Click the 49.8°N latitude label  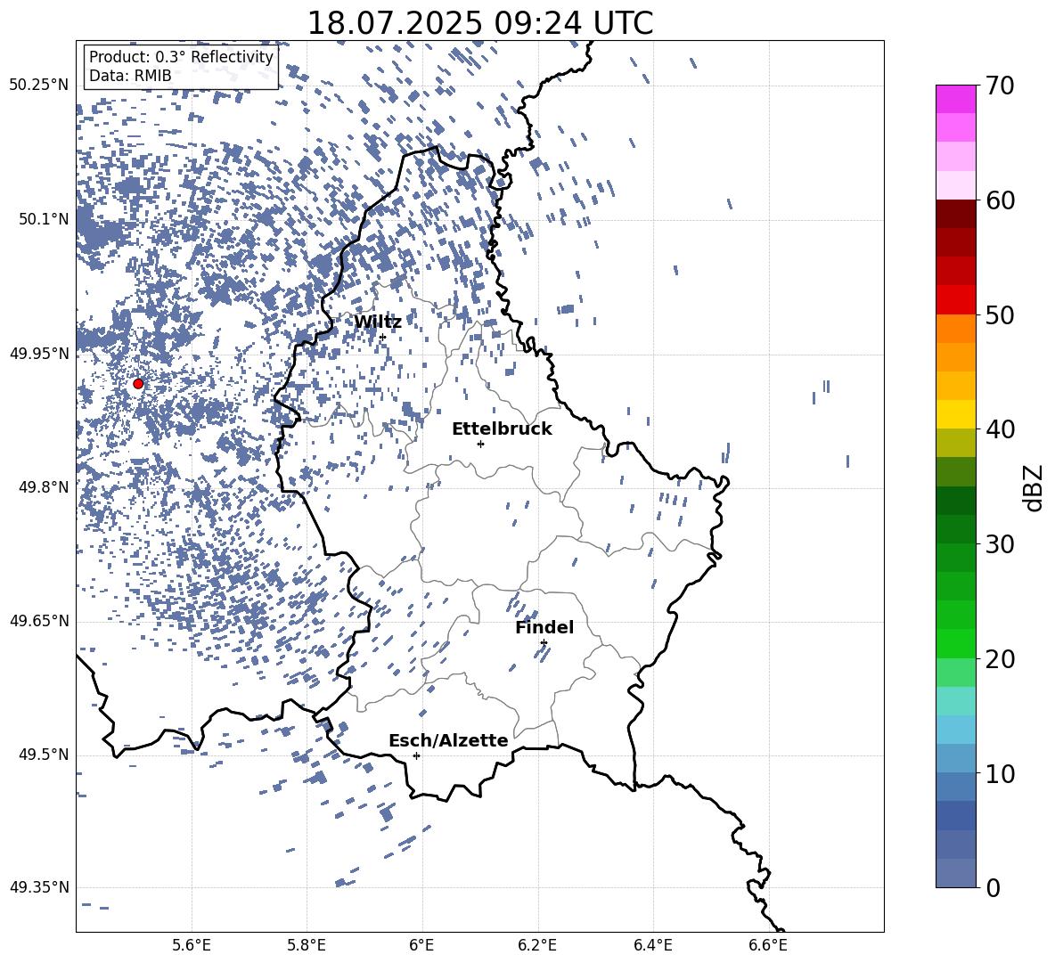point(44,487)
